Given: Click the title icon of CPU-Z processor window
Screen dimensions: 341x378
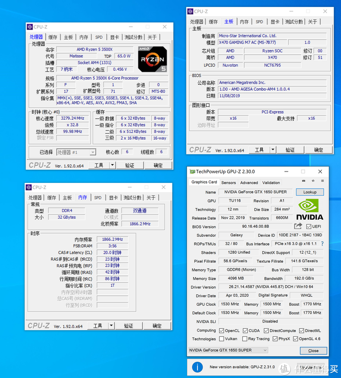Looking at the screenshot, I should tap(30, 27).
